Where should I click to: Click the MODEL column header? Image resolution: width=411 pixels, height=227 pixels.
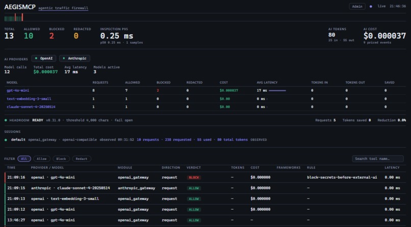click(x=12, y=82)
